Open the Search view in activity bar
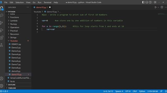The image size is (167, 93). click(2, 16)
